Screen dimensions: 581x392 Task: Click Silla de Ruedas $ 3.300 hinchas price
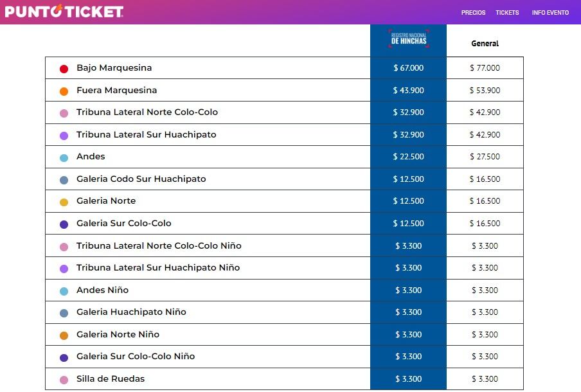408,379
